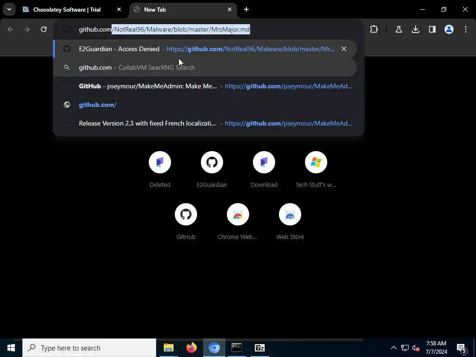This screenshot has height=357, width=476.
Task: Toggle the side panel icon
Action: pyautogui.click(x=432, y=29)
